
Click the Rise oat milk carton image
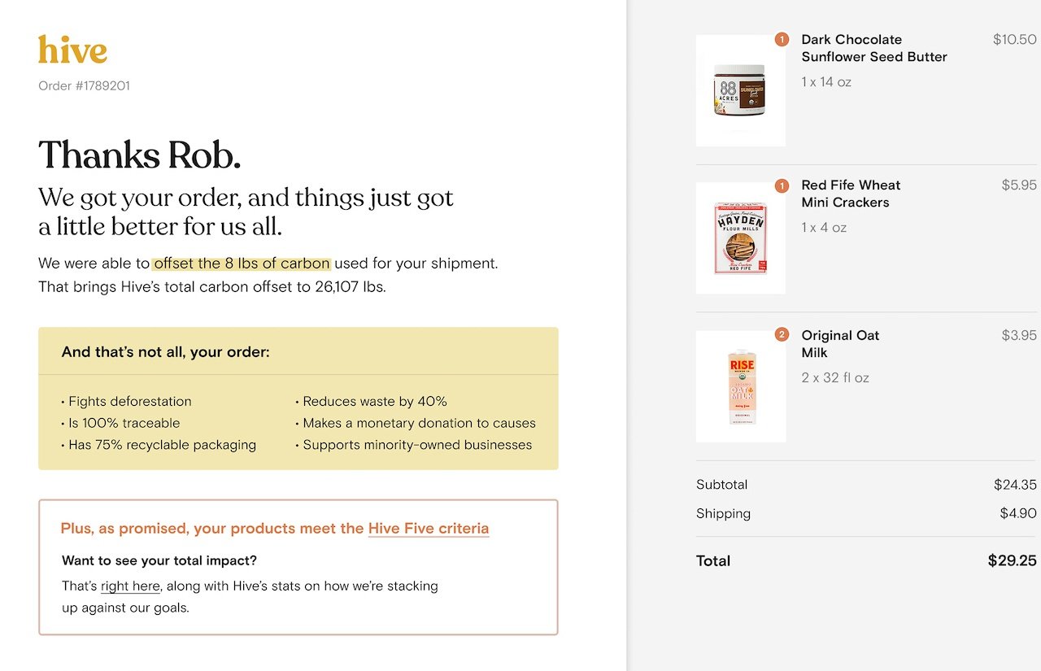pyautogui.click(x=741, y=386)
